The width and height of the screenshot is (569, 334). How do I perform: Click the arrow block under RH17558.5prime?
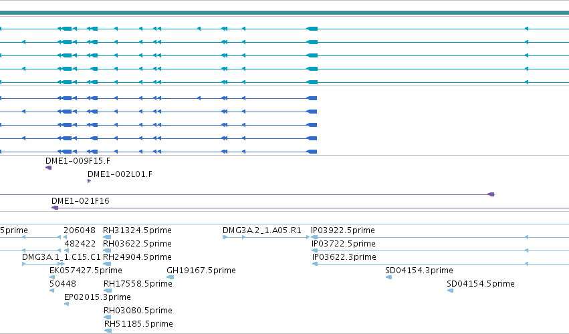(x=108, y=291)
